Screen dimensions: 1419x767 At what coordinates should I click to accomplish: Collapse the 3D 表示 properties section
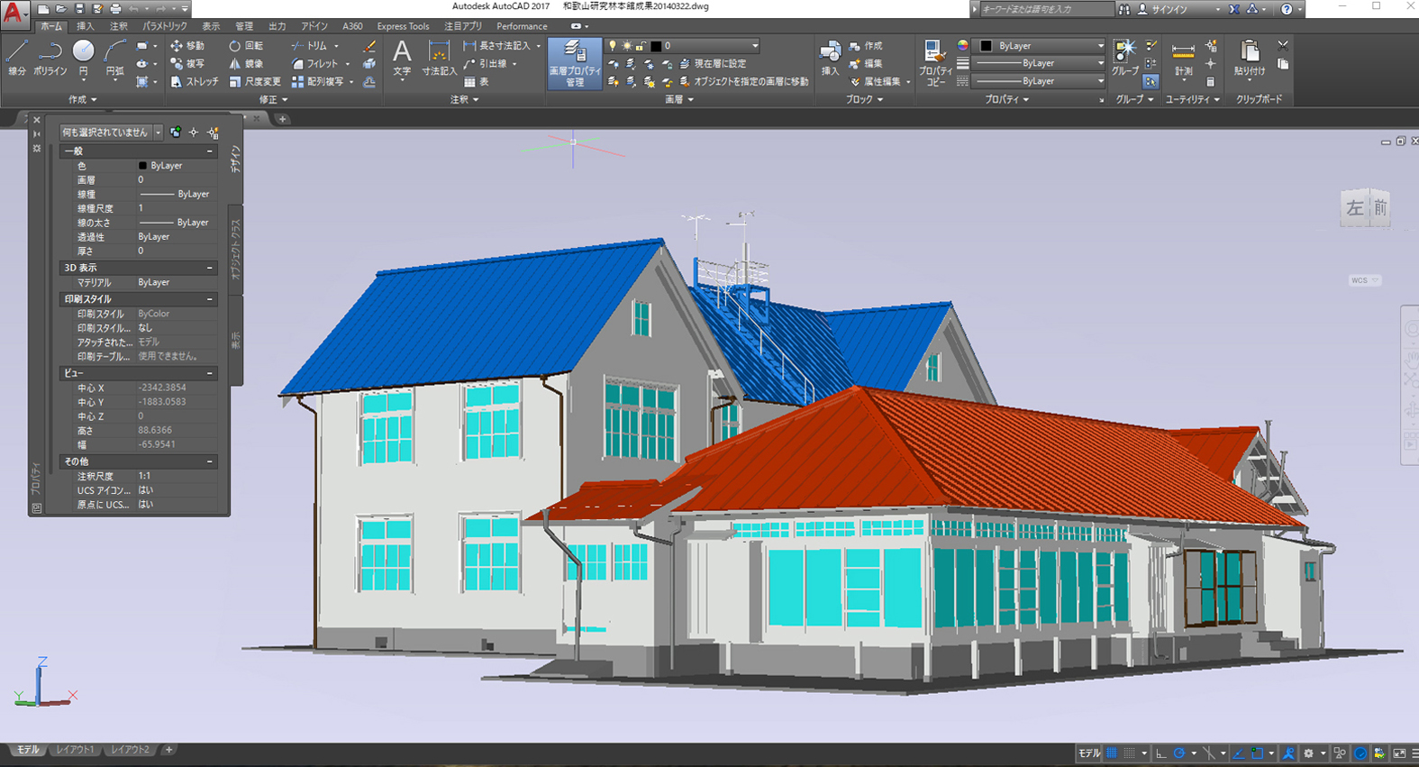click(x=210, y=268)
